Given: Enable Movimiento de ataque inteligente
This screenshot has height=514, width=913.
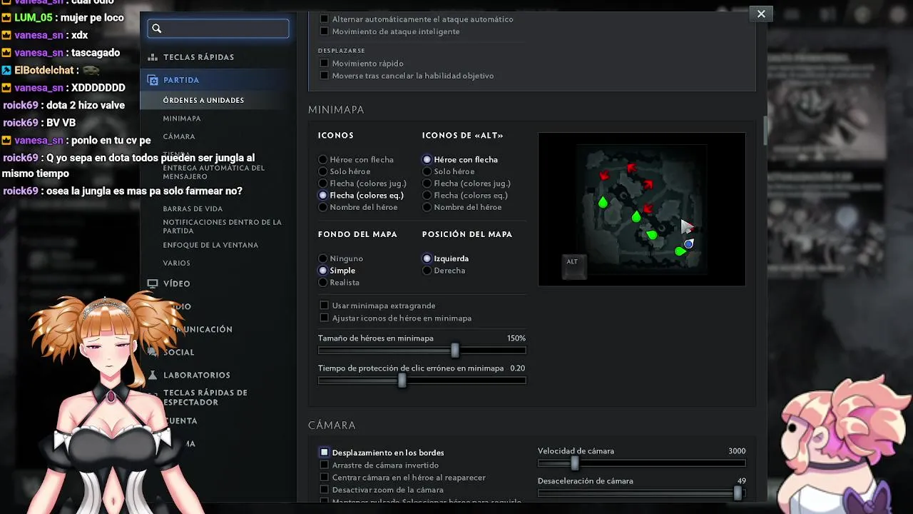Looking at the screenshot, I should (325, 31).
